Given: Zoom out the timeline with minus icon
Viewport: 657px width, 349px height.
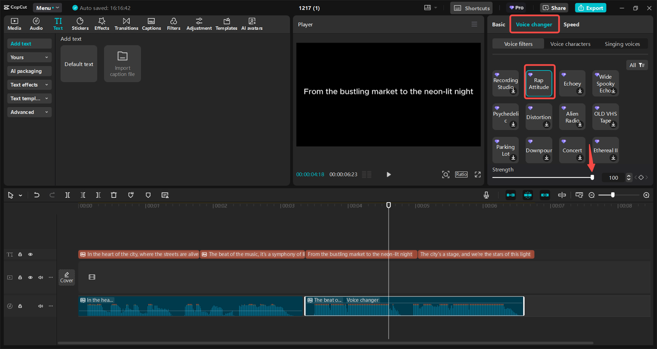Looking at the screenshot, I should (591, 195).
